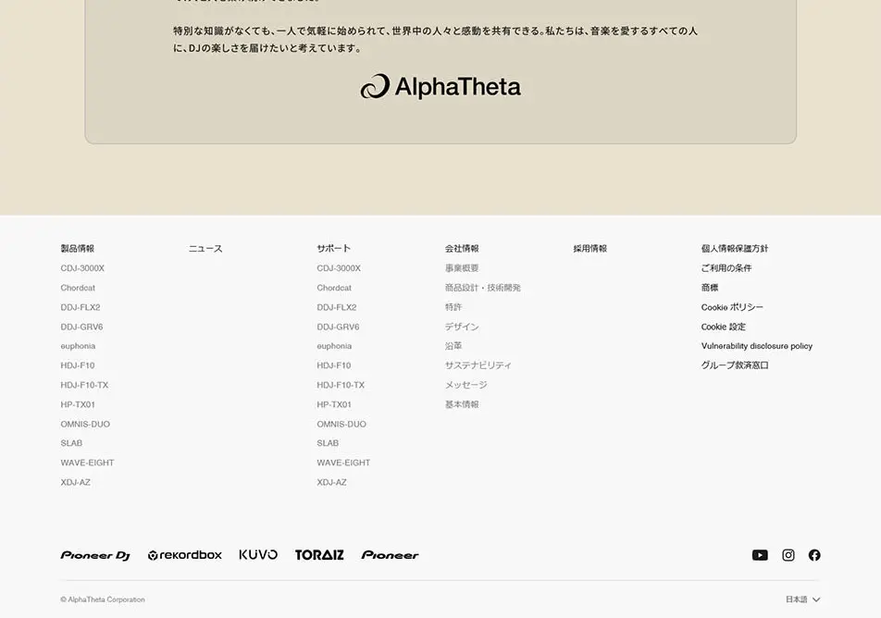Click the © AlphaTheta Corporation text
881x618 pixels.
click(103, 599)
